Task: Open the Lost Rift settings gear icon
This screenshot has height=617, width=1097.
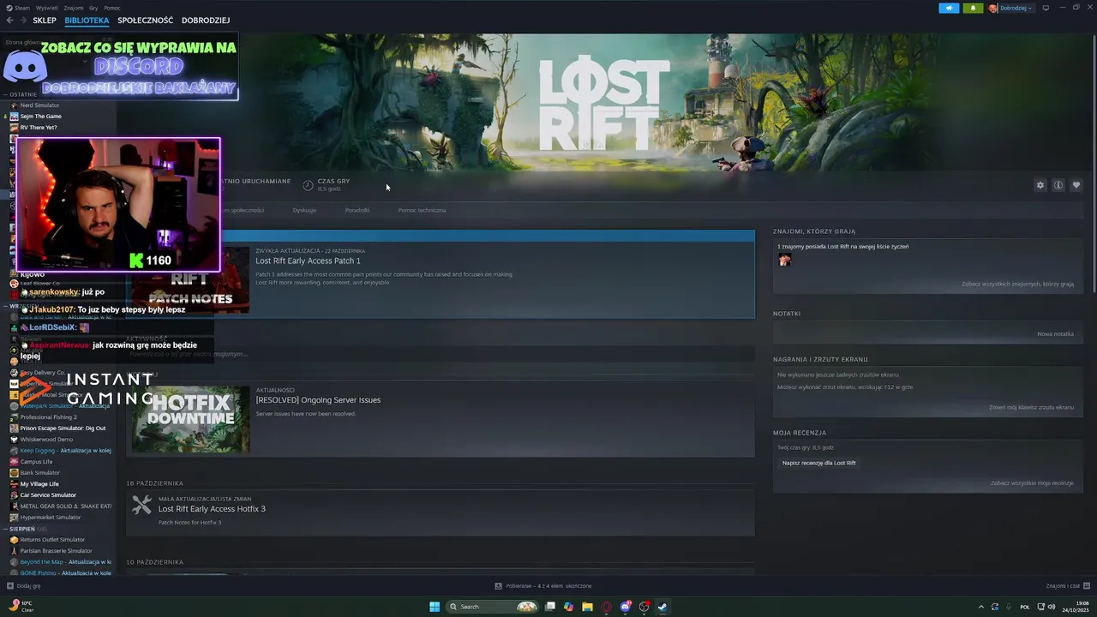Action: [1040, 185]
